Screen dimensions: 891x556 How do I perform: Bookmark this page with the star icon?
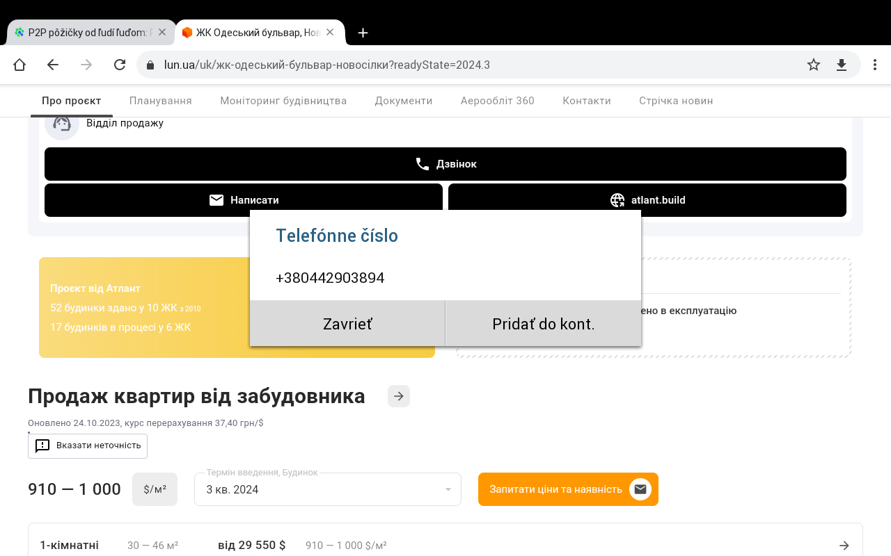click(x=814, y=65)
